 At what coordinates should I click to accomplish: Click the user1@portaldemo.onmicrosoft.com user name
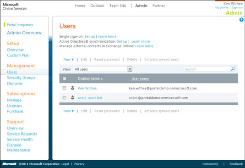[158, 98]
